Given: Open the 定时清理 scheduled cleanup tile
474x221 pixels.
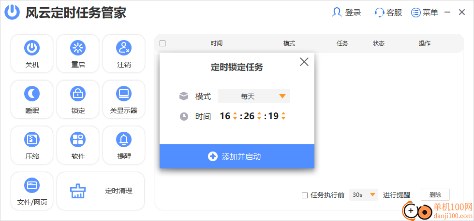Looking at the screenshot, I should pos(101,191).
